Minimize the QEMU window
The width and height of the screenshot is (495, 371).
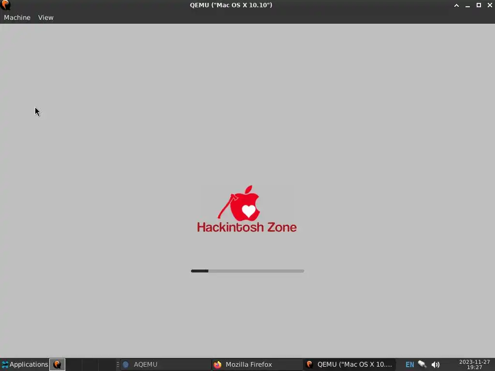[x=467, y=5]
